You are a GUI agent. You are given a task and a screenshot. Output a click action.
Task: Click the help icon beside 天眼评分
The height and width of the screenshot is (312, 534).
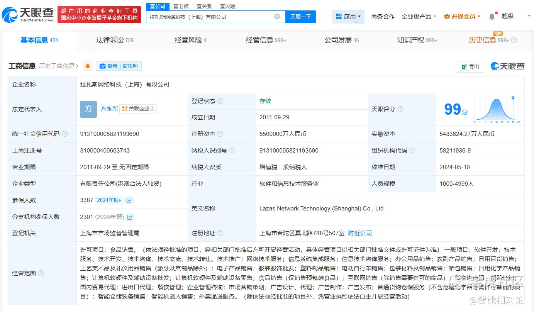tap(400, 109)
